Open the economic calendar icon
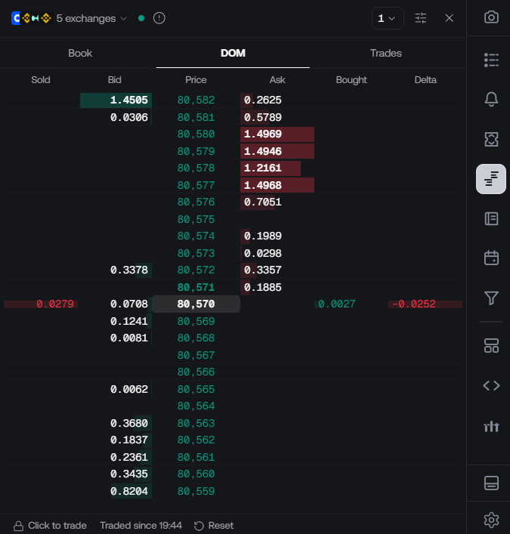510x534 pixels. (x=491, y=258)
